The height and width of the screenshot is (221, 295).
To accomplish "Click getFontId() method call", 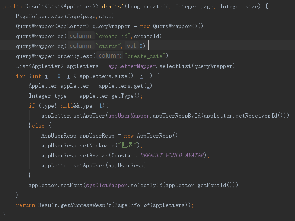I will point(215,186).
